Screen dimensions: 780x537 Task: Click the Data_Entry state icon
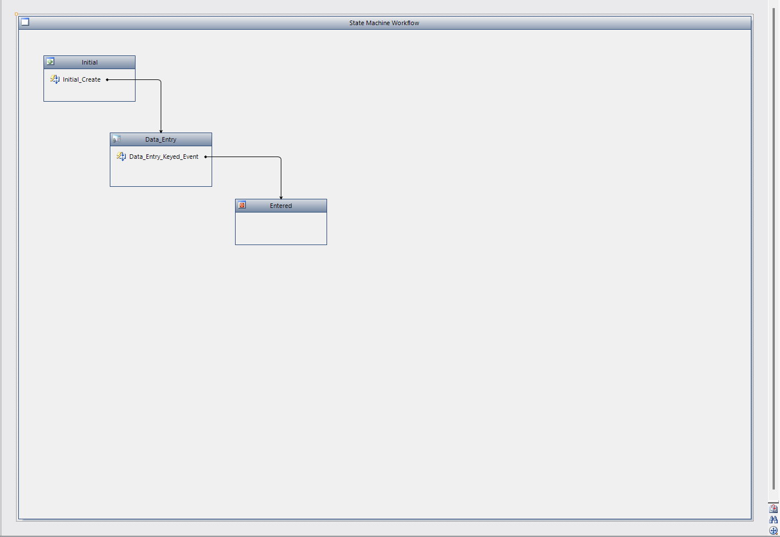tap(117, 139)
